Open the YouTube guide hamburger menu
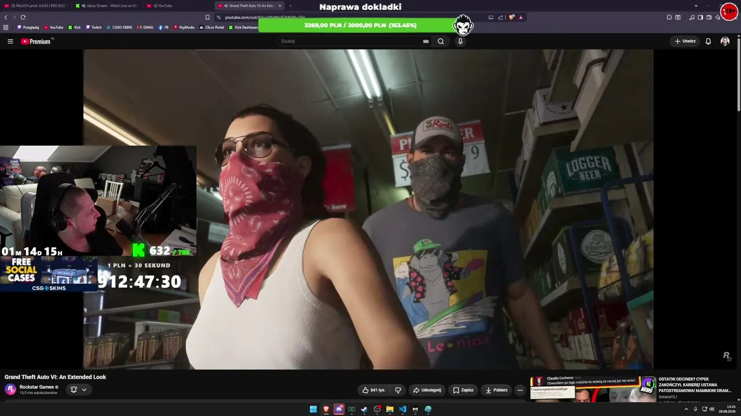Image resolution: width=741 pixels, height=416 pixels. click(x=10, y=41)
